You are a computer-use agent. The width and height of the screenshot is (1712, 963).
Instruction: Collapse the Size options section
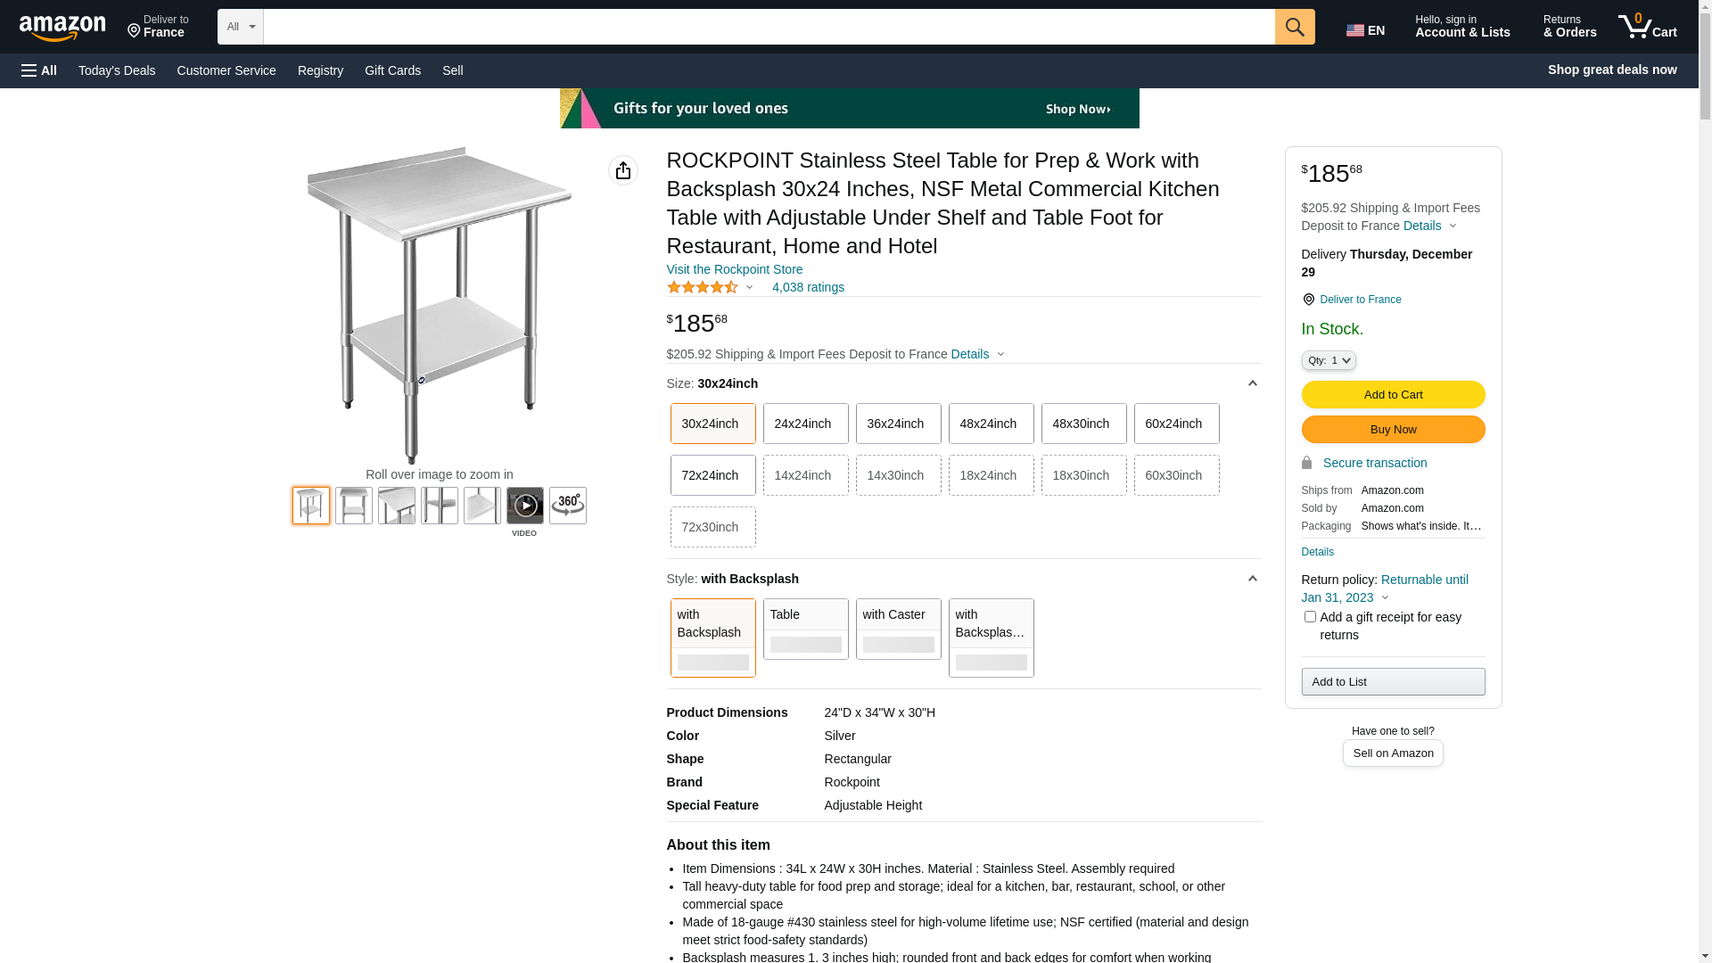[x=1252, y=383]
